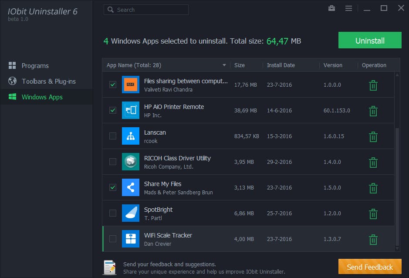Click trash icon for WiFi Scale Tracker

click(x=373, y=240)
